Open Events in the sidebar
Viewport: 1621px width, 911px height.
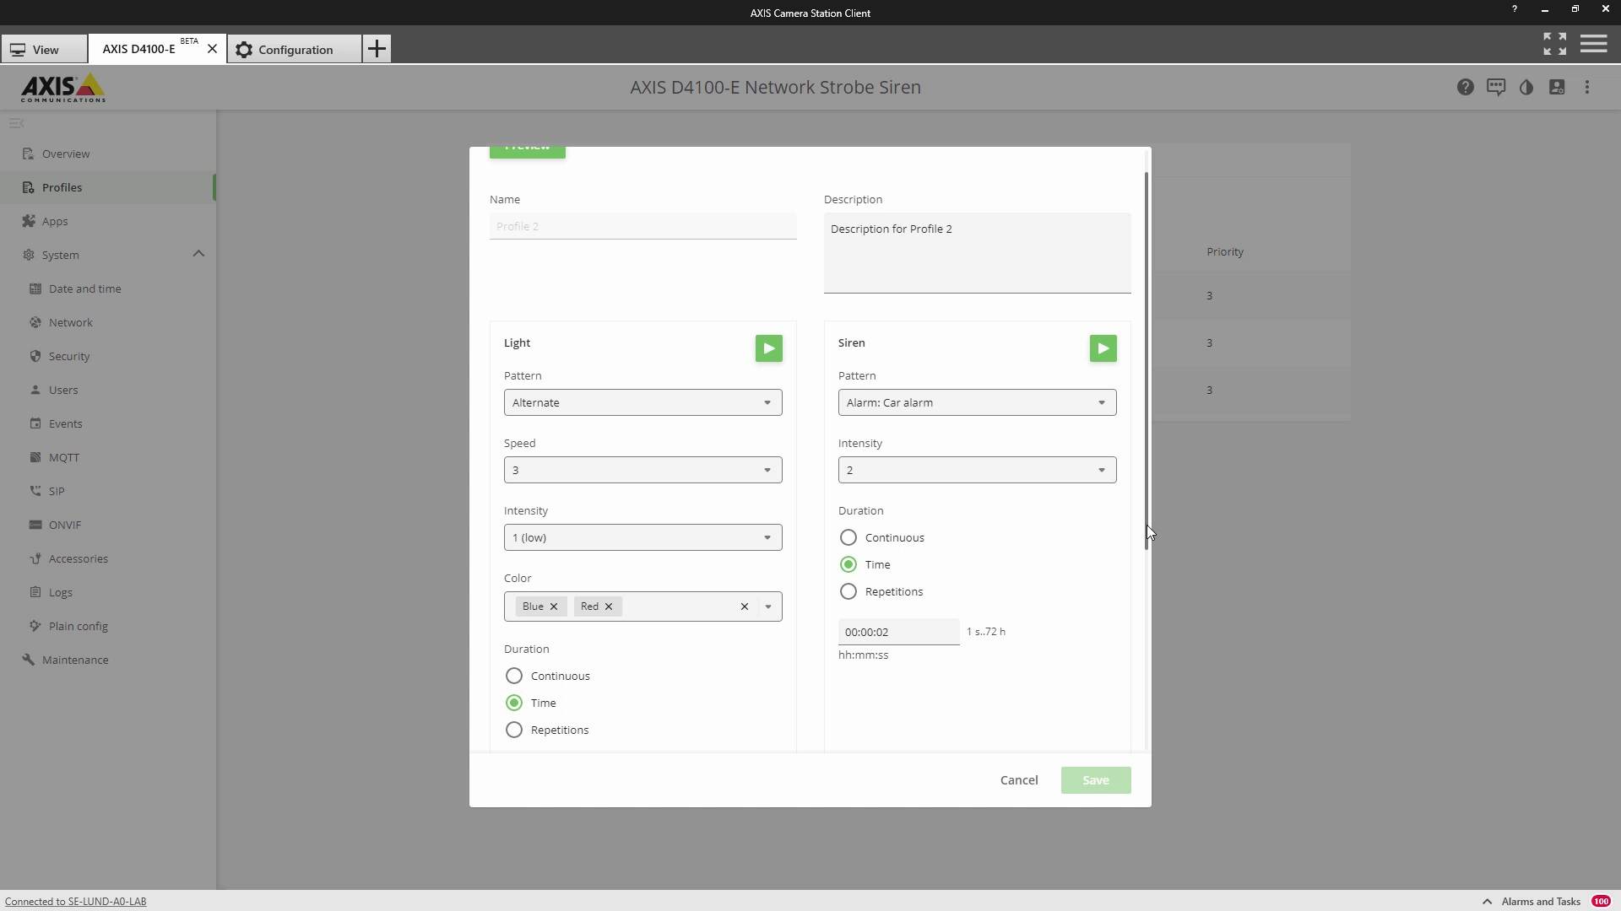click(x=65, y=423)
